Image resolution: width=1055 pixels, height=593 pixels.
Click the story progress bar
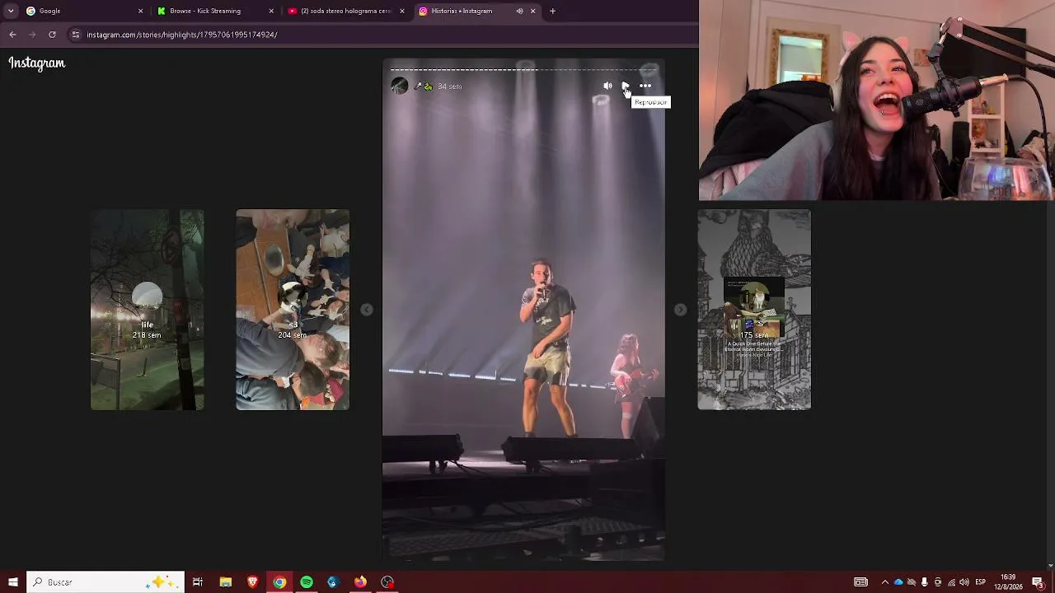(523, 69)
